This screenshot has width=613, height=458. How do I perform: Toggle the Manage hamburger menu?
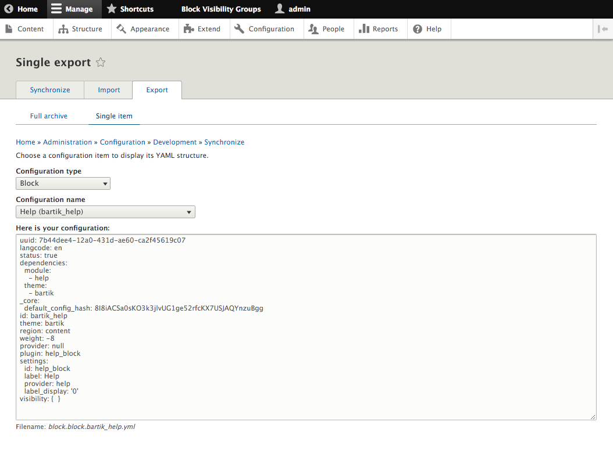(x=56, y=9)
